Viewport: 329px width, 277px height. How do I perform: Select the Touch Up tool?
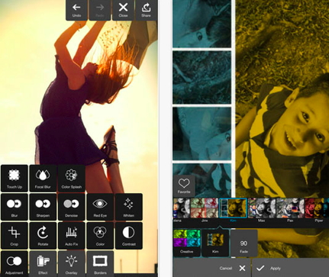[x=15, y=179]
